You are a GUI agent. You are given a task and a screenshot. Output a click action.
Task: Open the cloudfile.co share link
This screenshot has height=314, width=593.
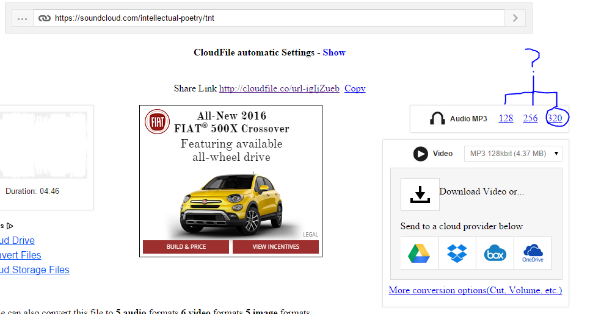(279, 88)
